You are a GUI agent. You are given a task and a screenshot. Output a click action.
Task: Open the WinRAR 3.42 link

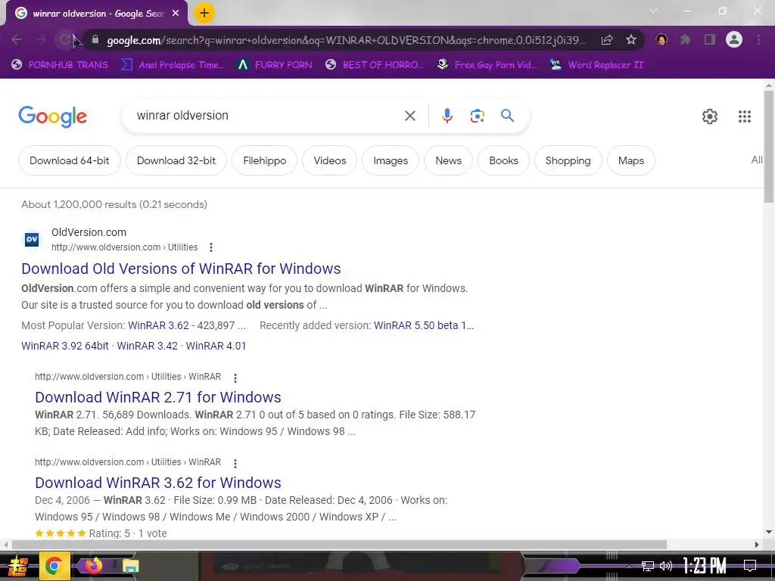(148, 346)
